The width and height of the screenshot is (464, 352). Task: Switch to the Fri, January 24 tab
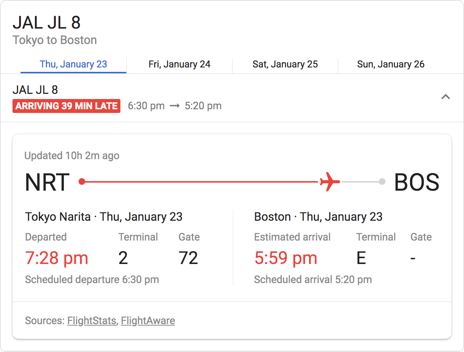click(179, 64)
